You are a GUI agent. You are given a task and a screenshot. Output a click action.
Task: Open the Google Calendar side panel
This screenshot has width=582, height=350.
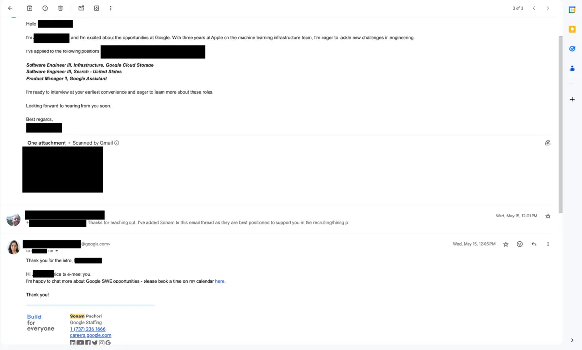[x=572, y=10]
